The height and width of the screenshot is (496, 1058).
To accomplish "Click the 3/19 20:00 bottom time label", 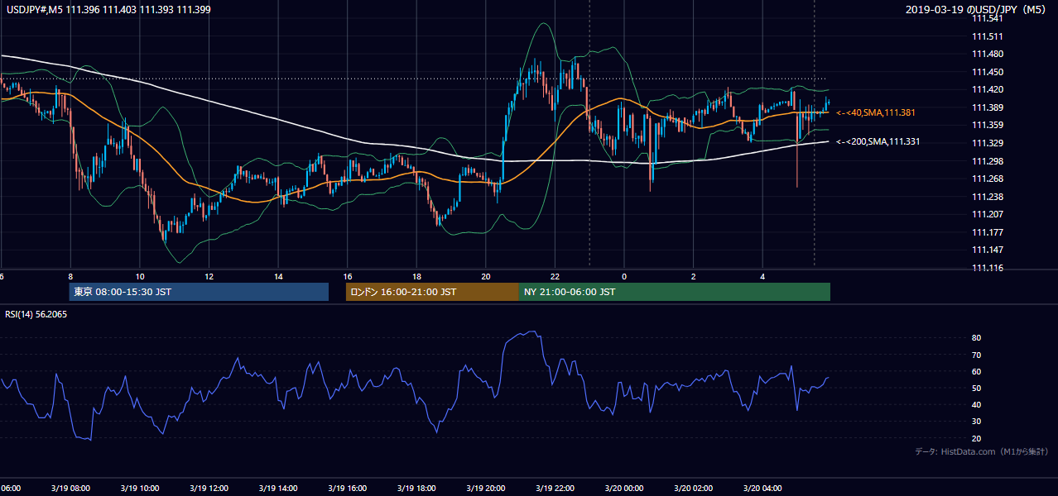I will coord(485,489).
